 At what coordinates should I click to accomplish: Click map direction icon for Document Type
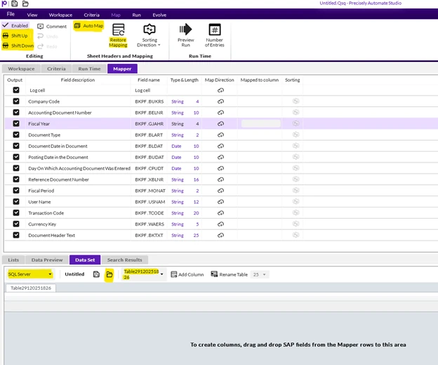(220, 134)
